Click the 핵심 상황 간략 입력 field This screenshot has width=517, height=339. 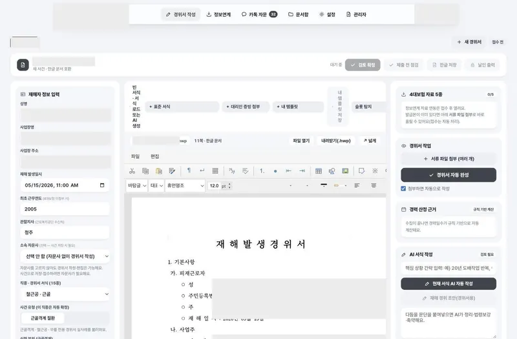pyautogui.click(x=448, y=268)
